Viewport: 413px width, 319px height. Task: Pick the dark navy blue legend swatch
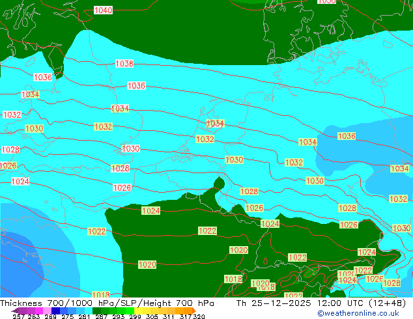click(x=55, y=311)
